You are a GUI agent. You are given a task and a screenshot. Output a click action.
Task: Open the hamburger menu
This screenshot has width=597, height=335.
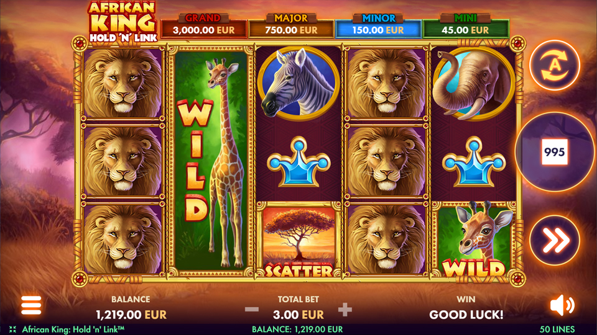tap(31, 305)
